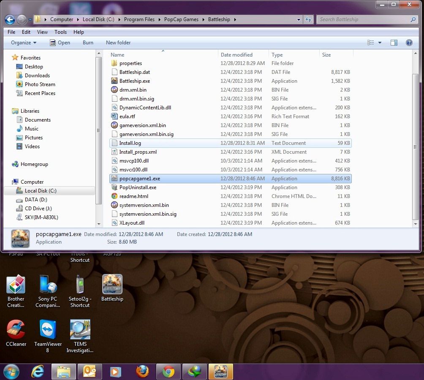The height and width of the screenshot is (380, 424).
Task: Click the change view icon
Action: [370, 42]
